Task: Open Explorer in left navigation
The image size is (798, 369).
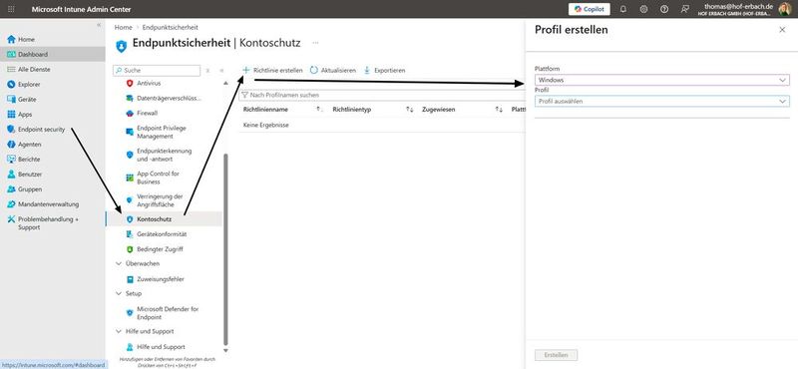Action: coord(29,85)
